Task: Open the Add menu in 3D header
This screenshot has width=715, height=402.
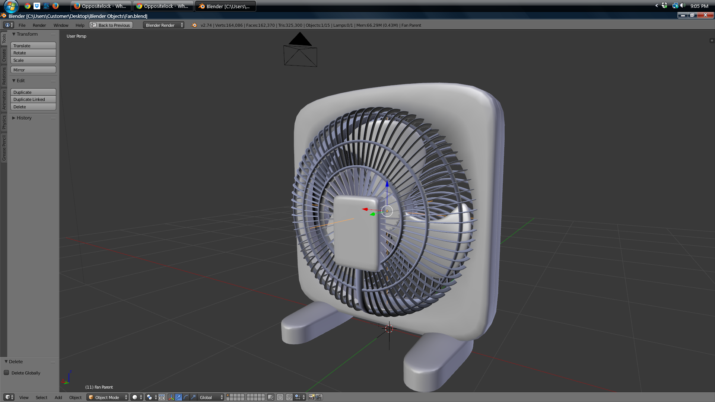Action: click(x=58, y=397)
